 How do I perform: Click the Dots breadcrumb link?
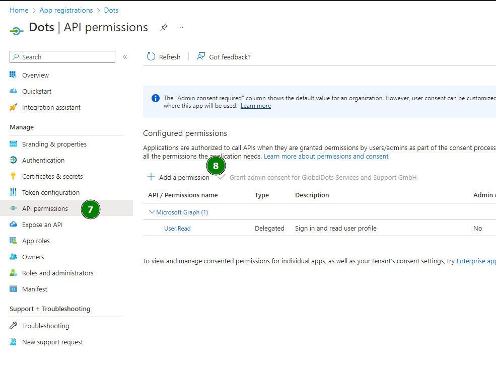(111, 11)
